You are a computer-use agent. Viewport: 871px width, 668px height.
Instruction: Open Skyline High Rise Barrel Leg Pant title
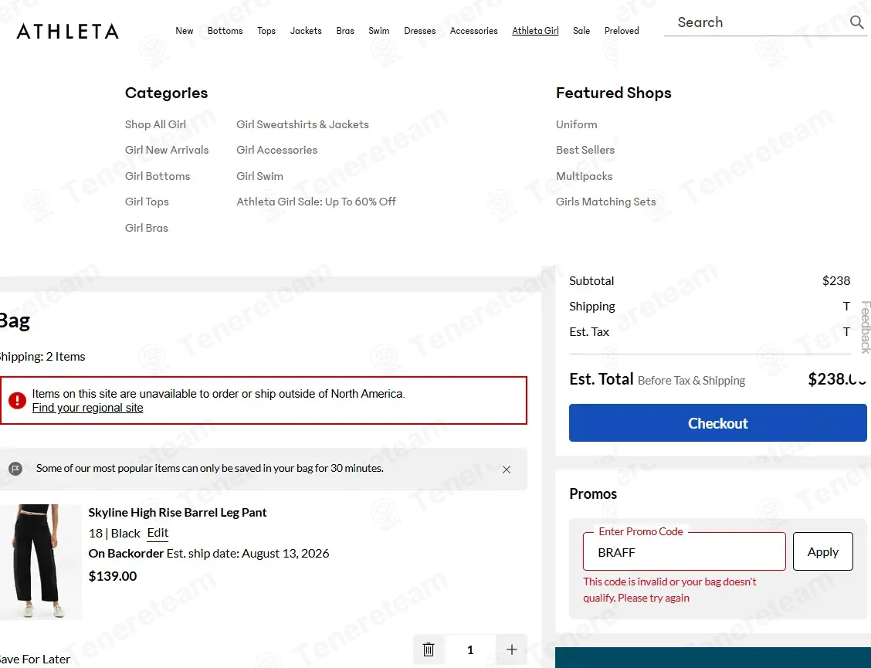tap(178, 513)
